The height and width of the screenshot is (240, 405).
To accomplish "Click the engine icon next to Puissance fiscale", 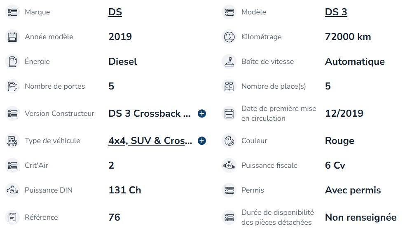I will [229, 165].
